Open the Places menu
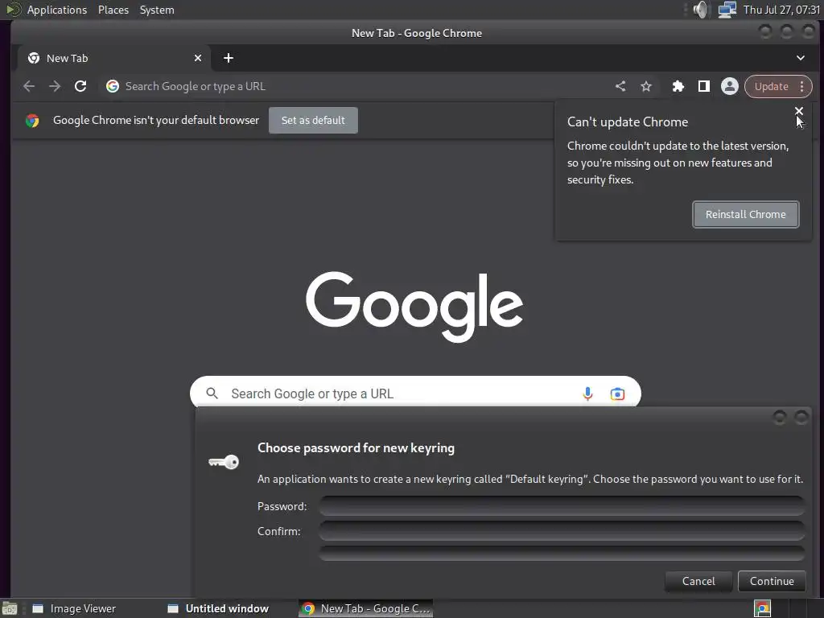The image size is (824, 618). coord(113,10)
